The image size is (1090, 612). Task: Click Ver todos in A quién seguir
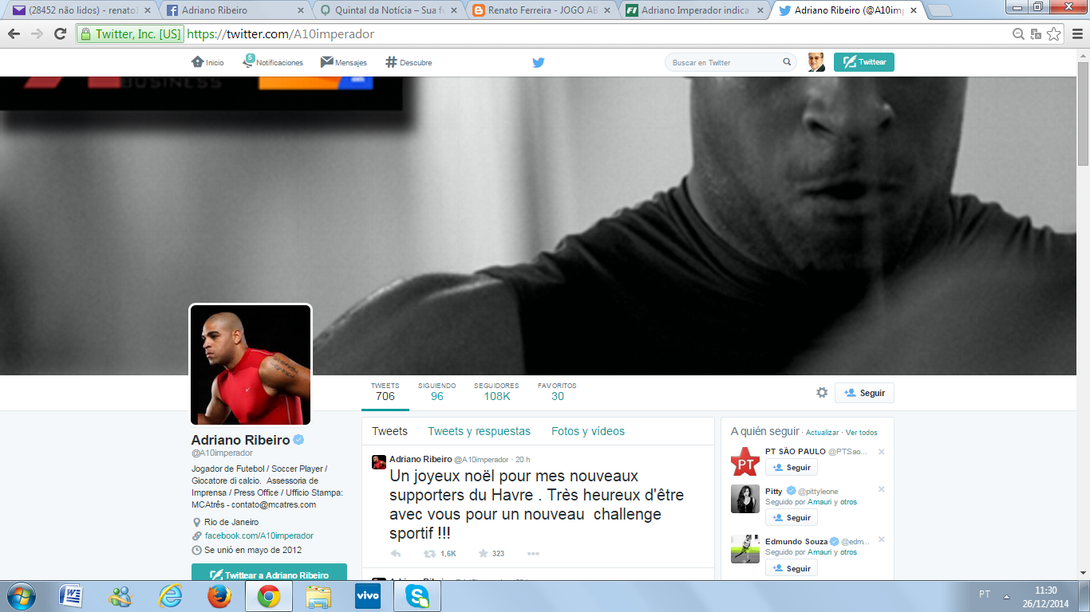click(862, 433)
